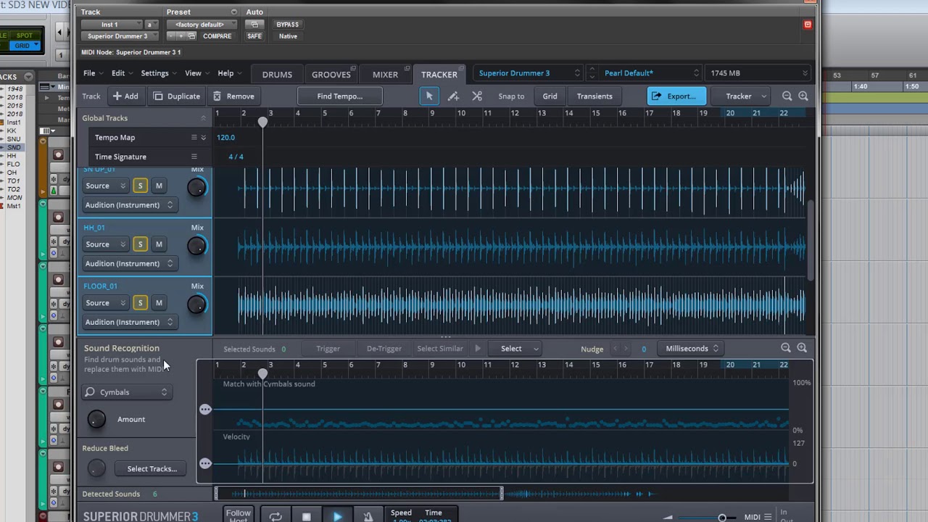
Task: Toggle Follow Host button
Action: [x=238, y=515]
